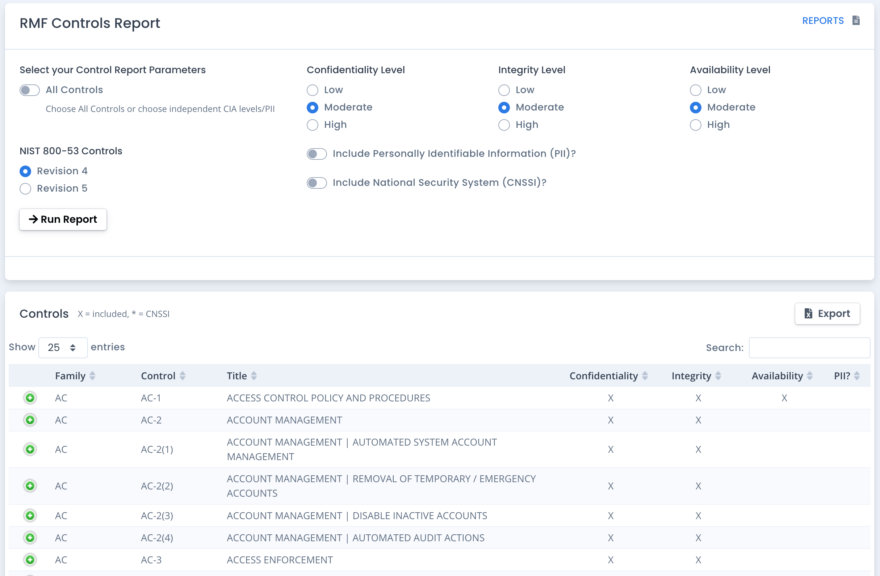This screenshot has height=576, width=880.
Task: Expand the AC-2 ACCOUNT MANAGEMENT row icon
Action: point(30,420)
